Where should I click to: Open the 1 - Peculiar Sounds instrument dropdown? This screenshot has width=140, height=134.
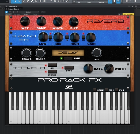[x=14, y=9]
